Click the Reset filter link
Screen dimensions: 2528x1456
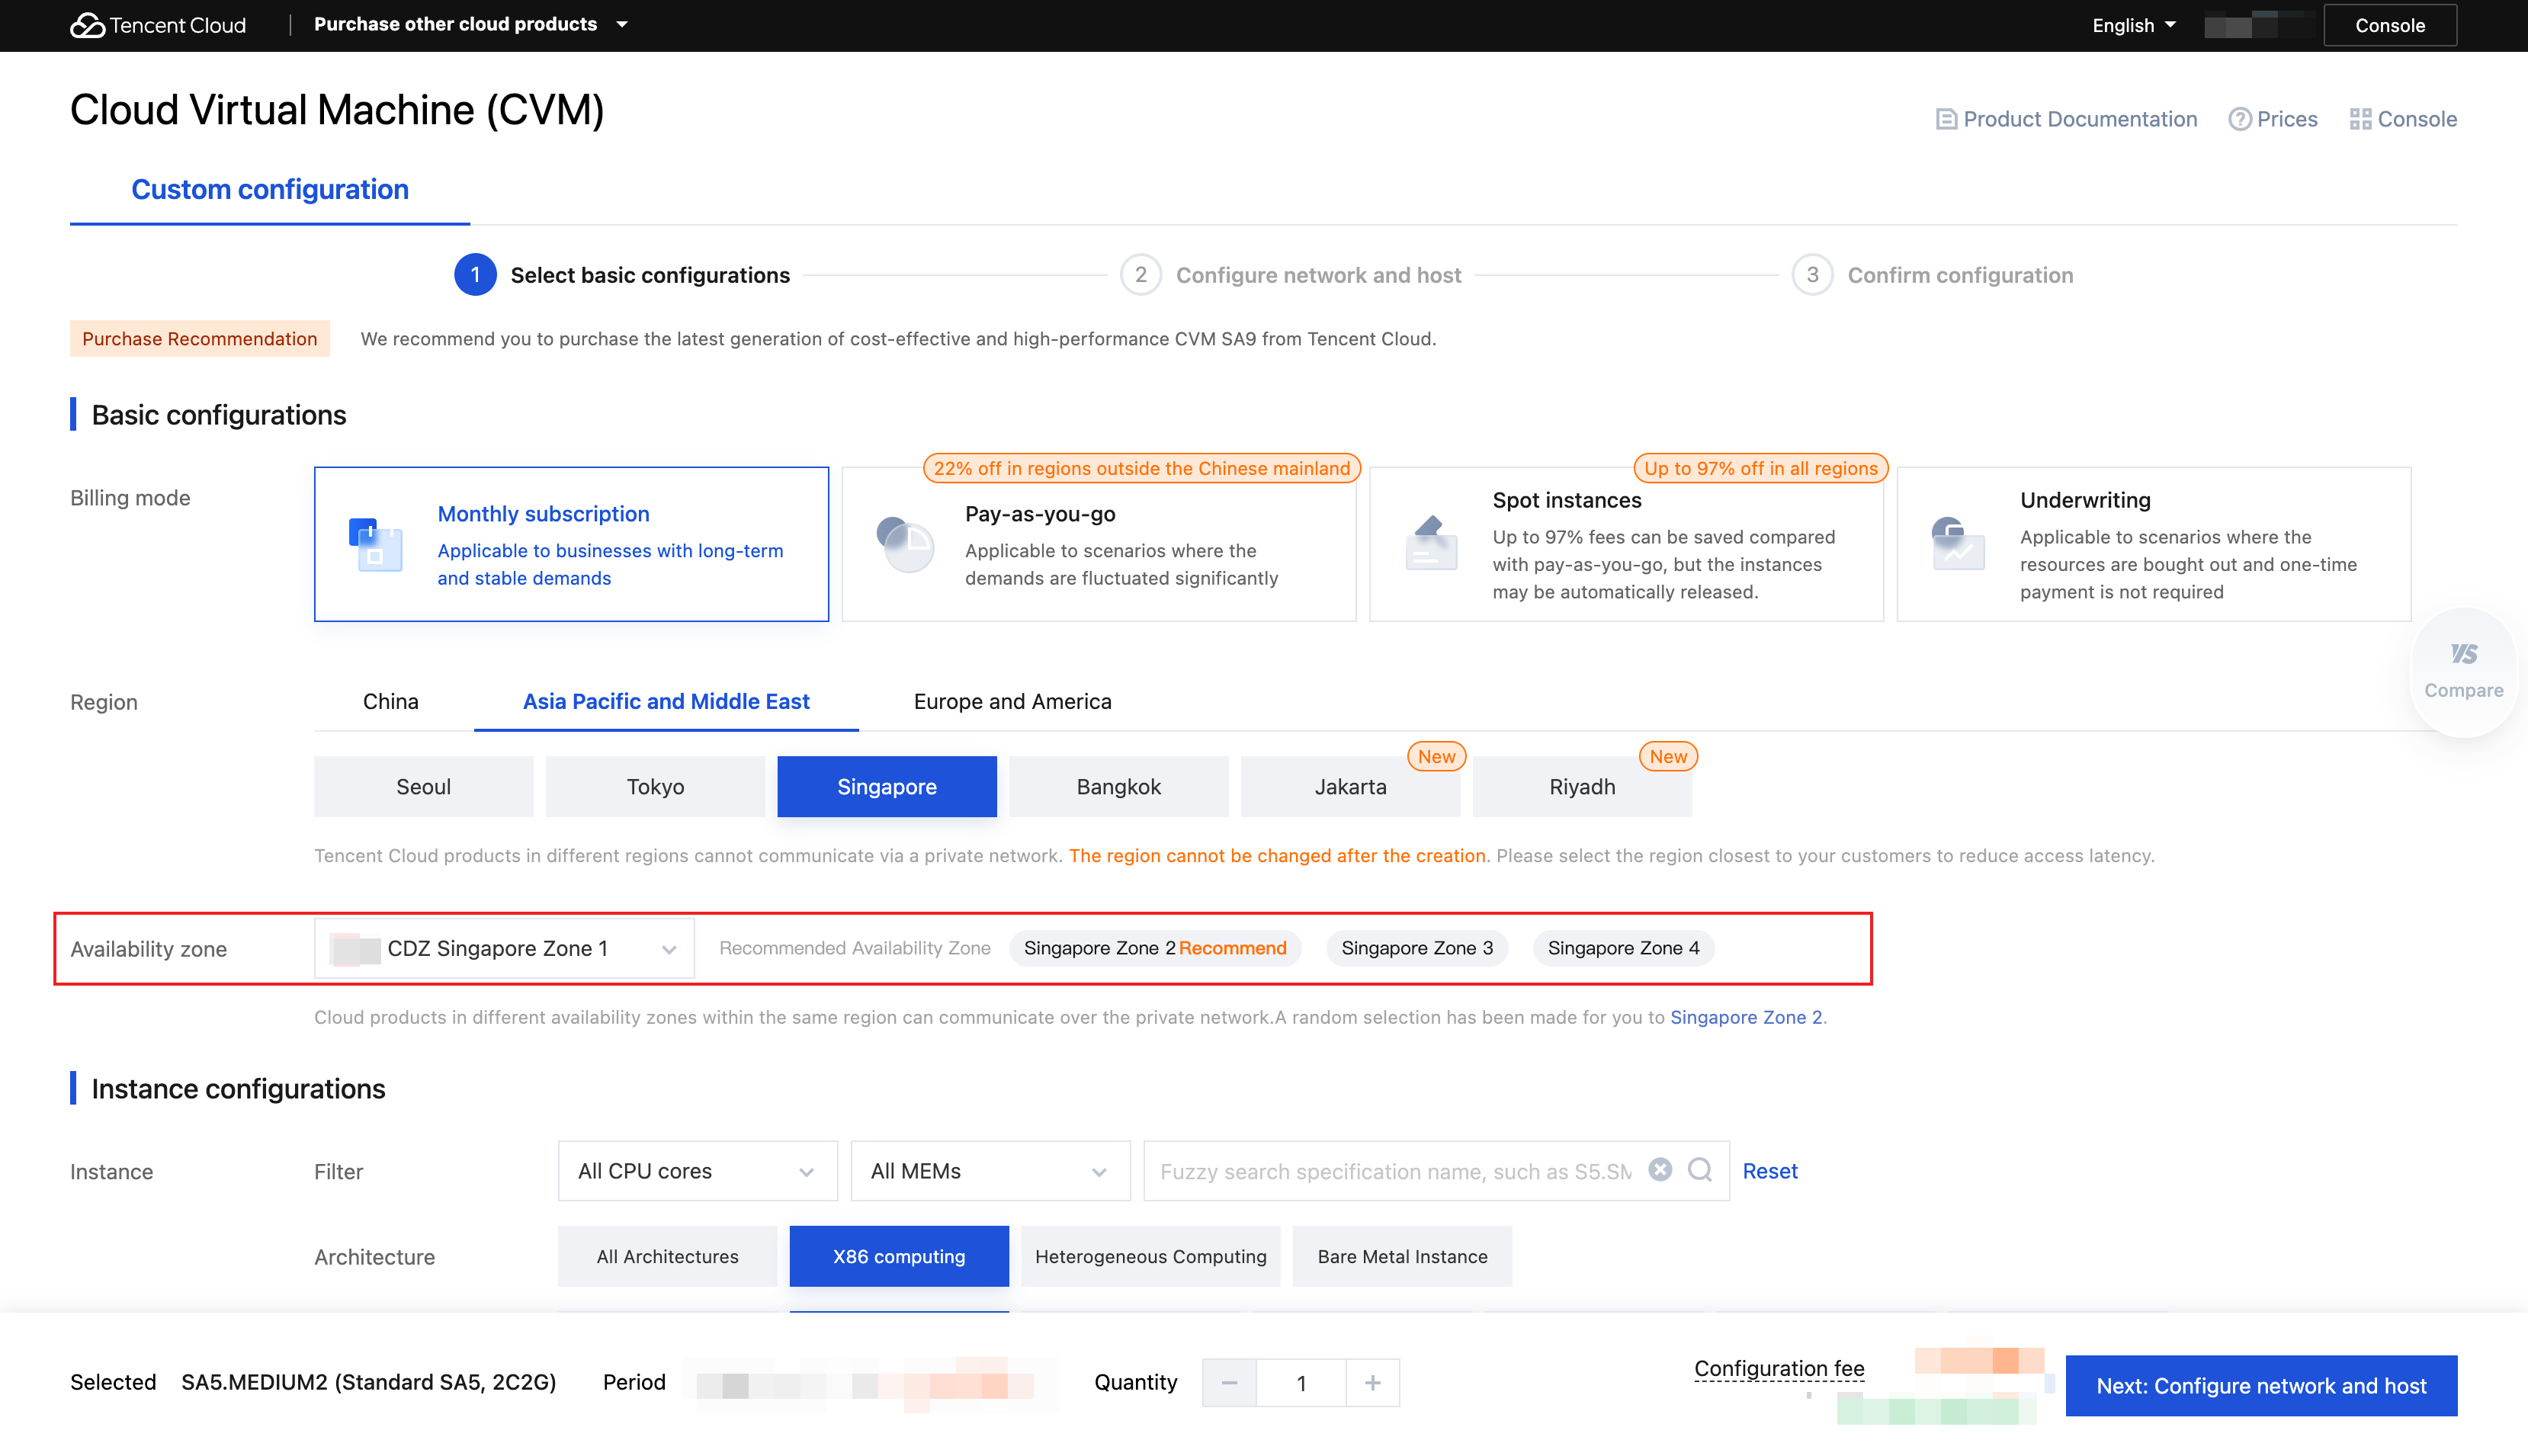point(1769,1170)
